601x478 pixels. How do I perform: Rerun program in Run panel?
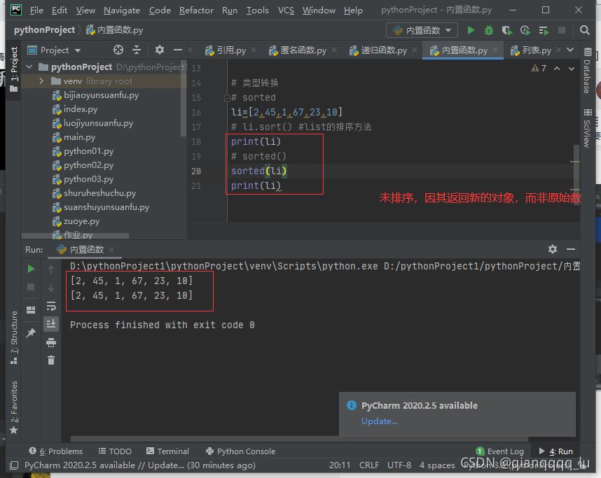[x=31, y=269]
